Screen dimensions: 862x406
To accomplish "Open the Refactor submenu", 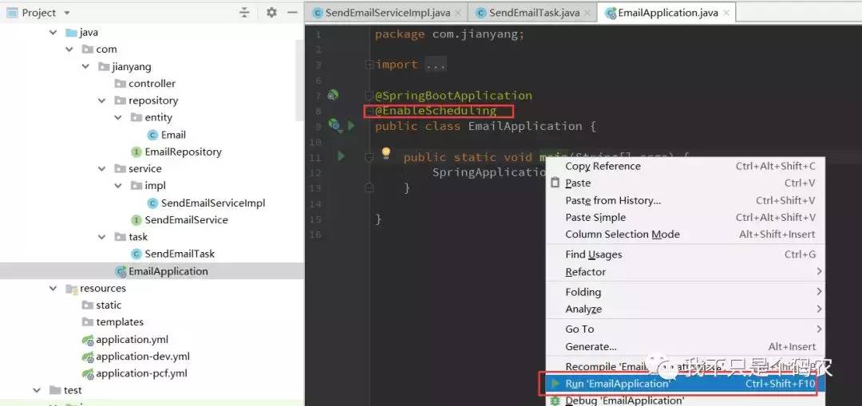I will pos(586,272).
